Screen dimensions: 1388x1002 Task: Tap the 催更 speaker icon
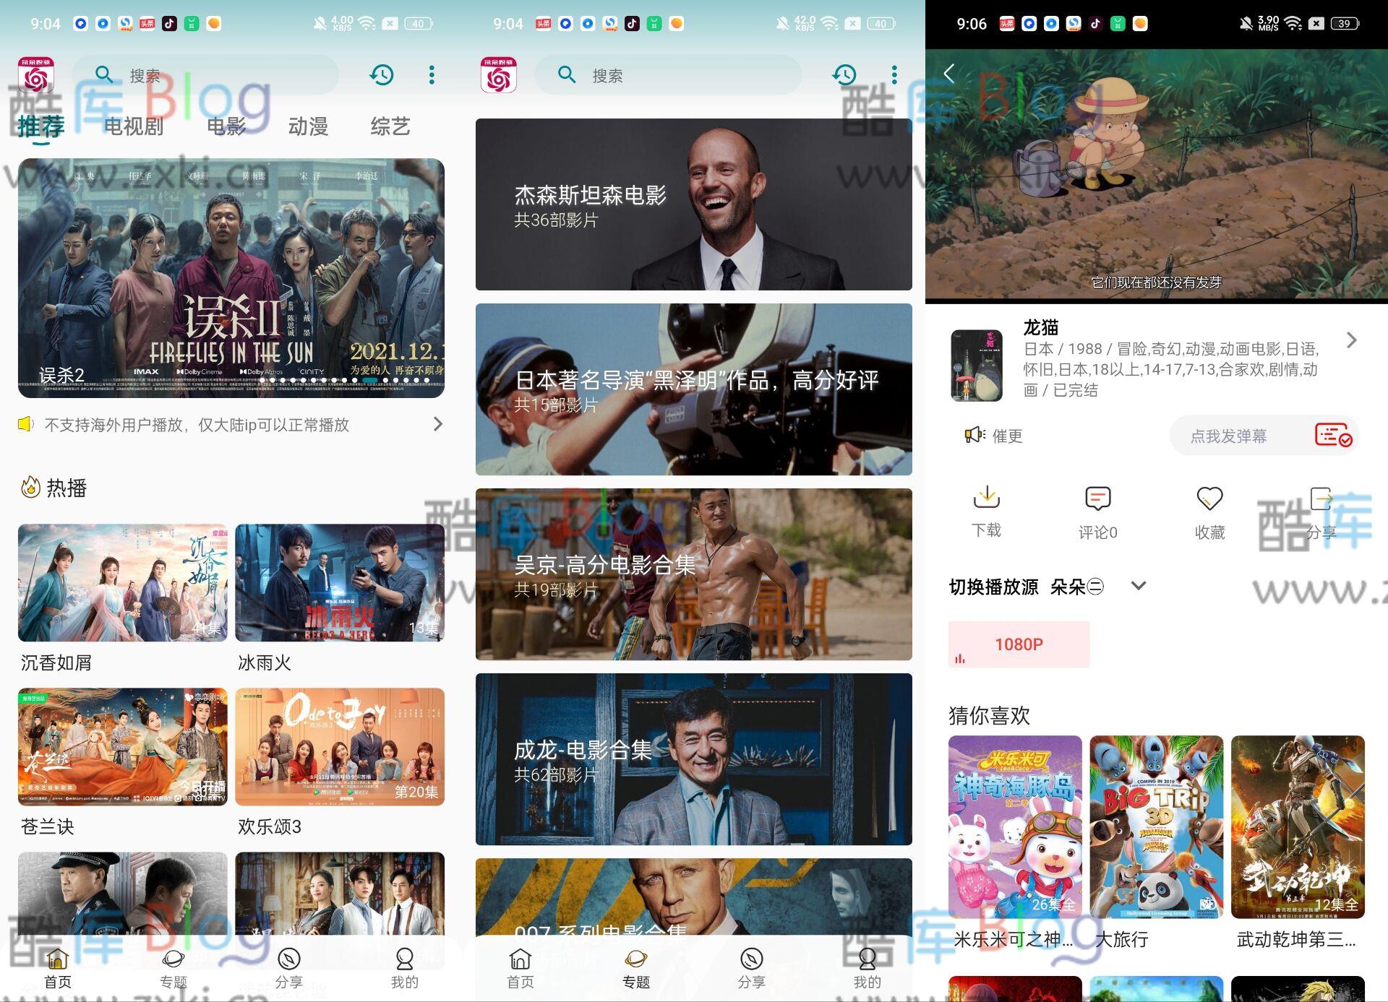[975, 435]
